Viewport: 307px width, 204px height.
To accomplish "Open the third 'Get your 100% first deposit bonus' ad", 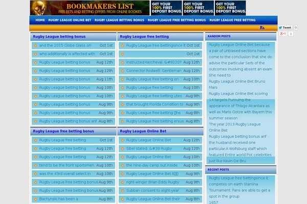I will [x=230, y=8].
